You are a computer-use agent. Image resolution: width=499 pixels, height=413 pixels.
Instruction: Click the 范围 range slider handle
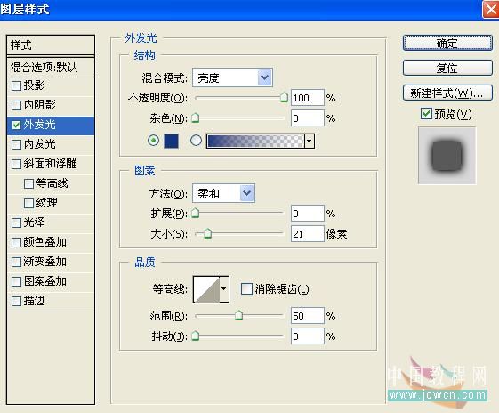tap(238, 316)
